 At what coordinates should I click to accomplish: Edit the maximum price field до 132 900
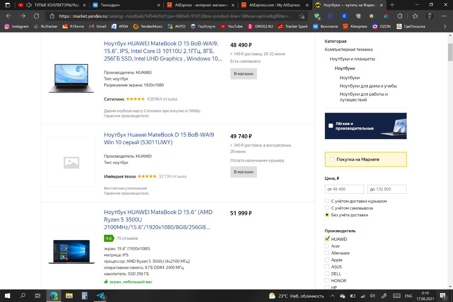pos(387,189)
